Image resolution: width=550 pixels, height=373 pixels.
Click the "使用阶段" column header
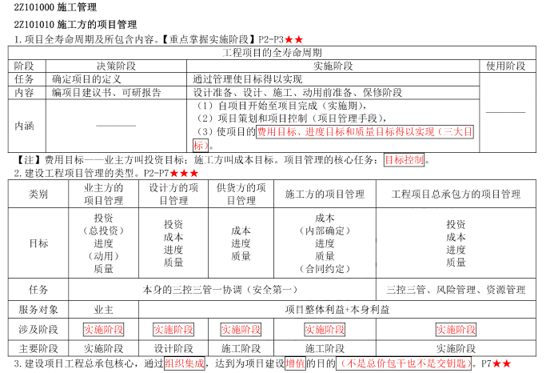(x=506, y=66)
